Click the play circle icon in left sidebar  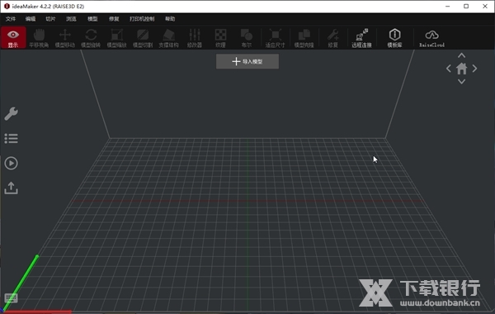click(11, 163)
